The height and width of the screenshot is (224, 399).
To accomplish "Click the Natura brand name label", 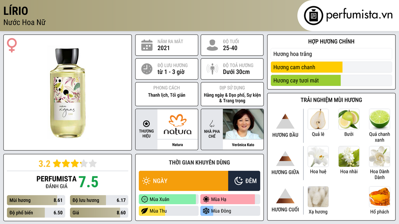I will pyautogui.click(x=177, y=145).
